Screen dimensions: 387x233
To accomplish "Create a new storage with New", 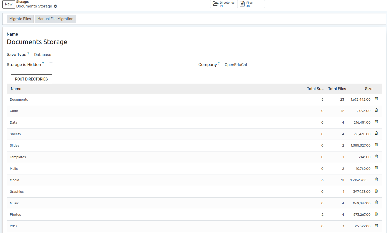I will 9,4.
